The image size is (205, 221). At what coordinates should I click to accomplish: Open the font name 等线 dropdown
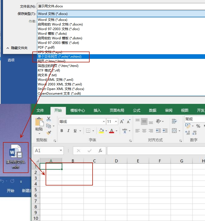click(x=103, y=122)
